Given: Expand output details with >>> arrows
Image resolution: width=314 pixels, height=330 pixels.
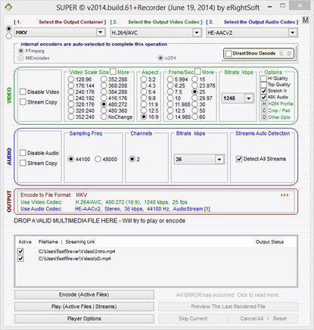Looking at the screenshot, I should [284, 195].
